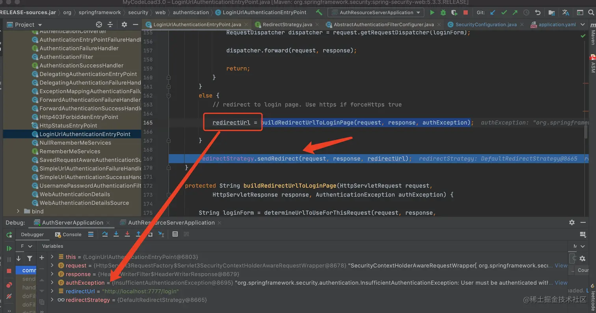Start debugging with the green bug icon
This screenshot has width=596, height=313.
click(x=443, y=13)
